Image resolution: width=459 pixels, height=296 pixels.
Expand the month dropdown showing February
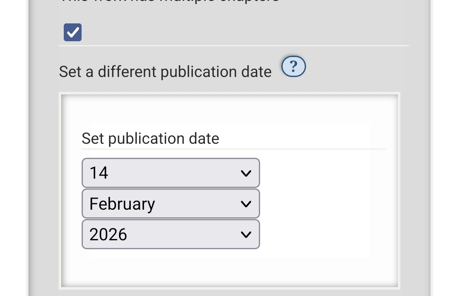[x=170, y=204]
